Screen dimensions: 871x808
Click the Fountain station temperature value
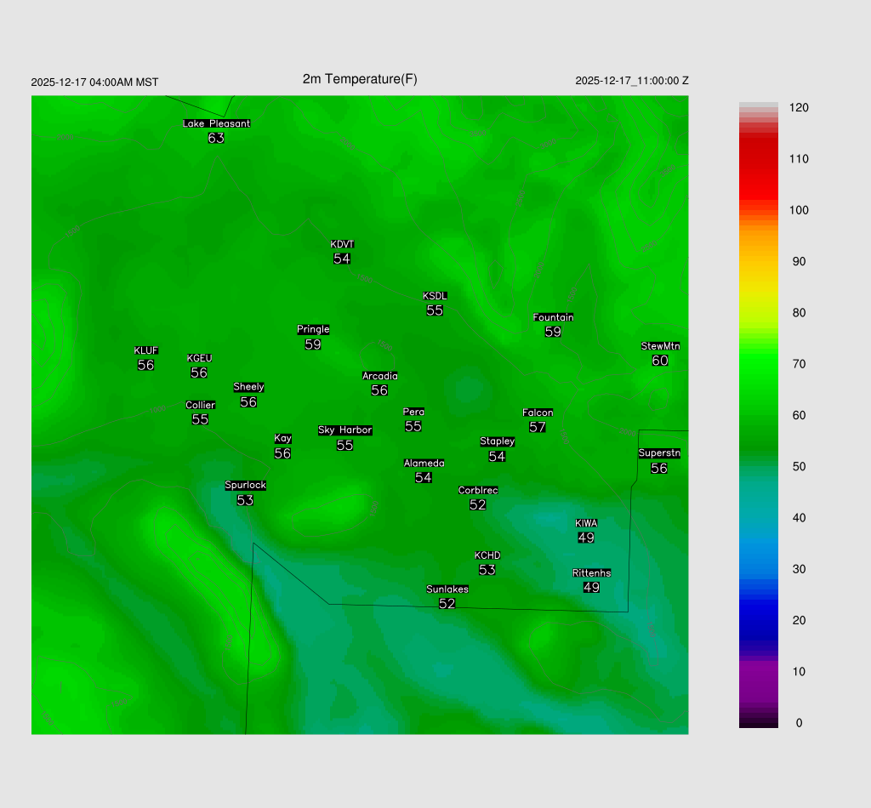coord(553,332)
